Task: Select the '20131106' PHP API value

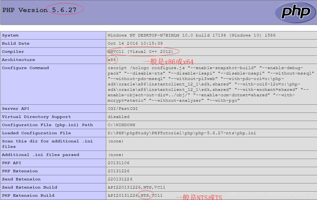Action: point(119,163)
